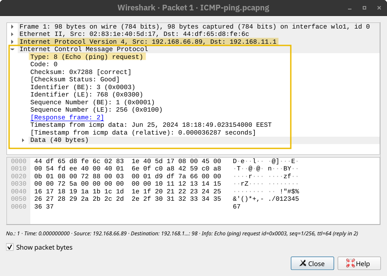Viewport: 387px width, 276px height.
Task: Expand the Ethernet II section arrow
Action: pos(13,34)
